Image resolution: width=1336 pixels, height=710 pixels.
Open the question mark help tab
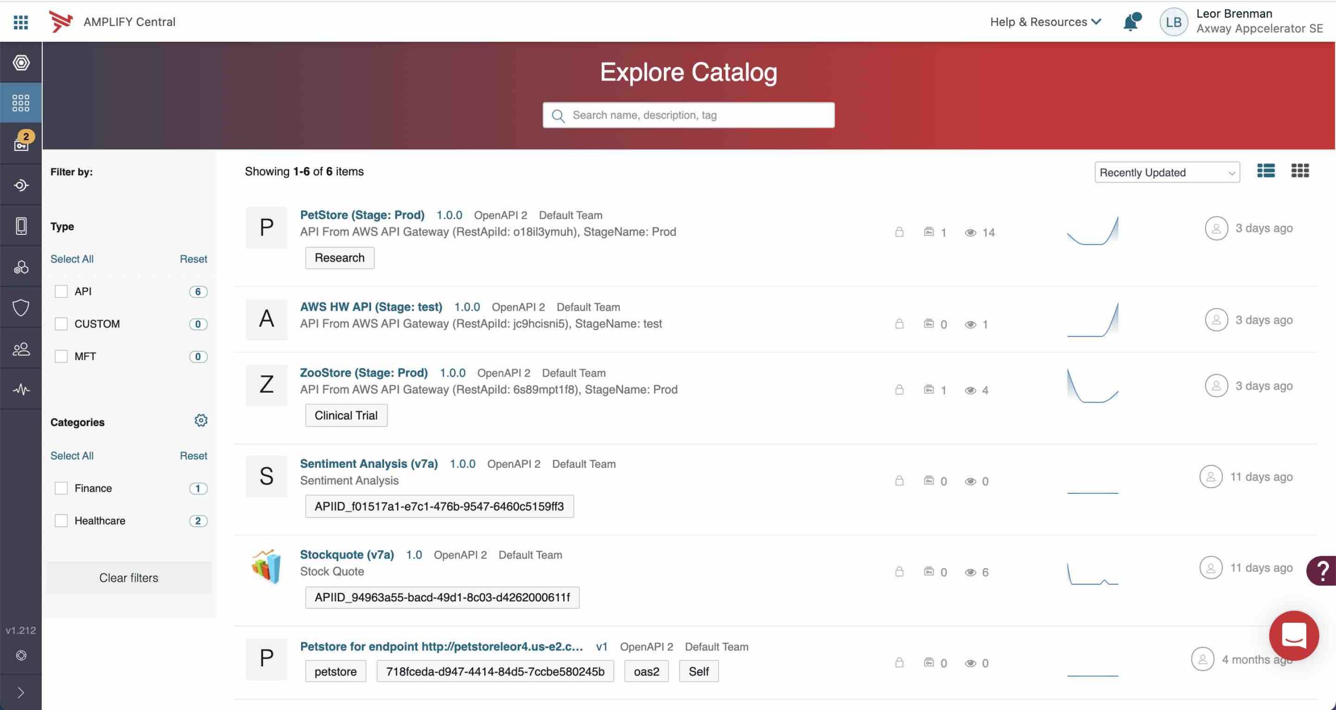pyautogui.click(x=1322, y=571)
